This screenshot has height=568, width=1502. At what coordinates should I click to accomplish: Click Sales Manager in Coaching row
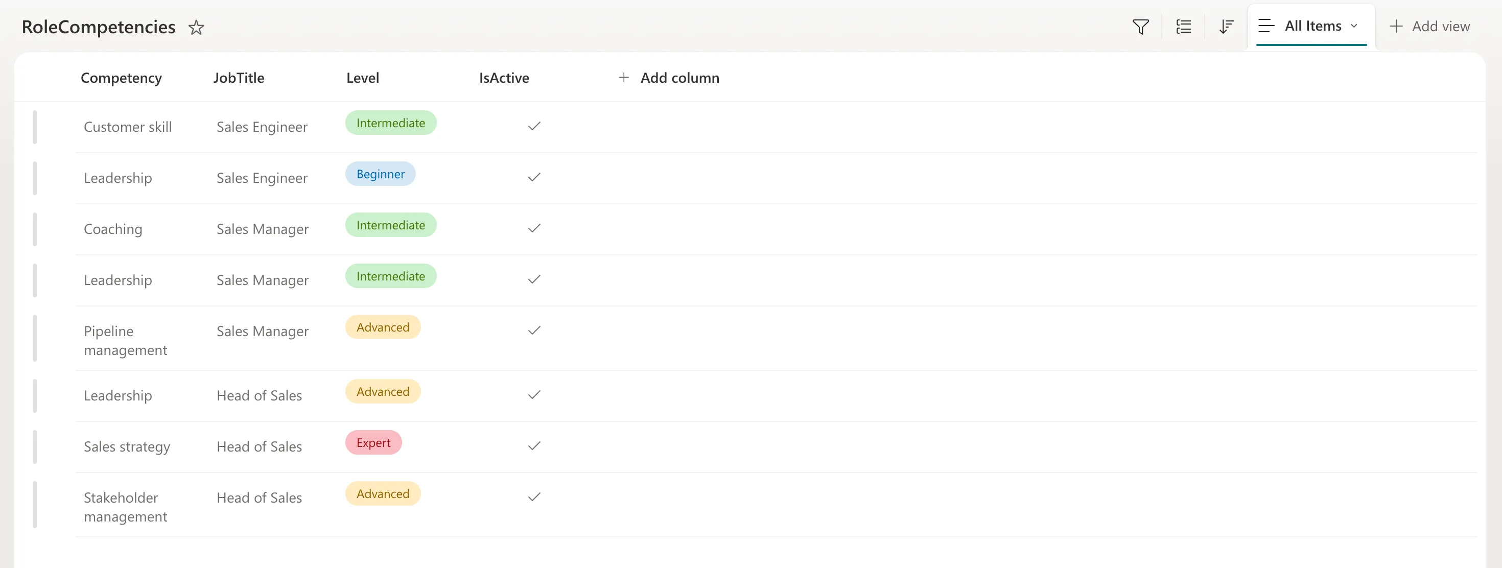(x=263, y=229)
